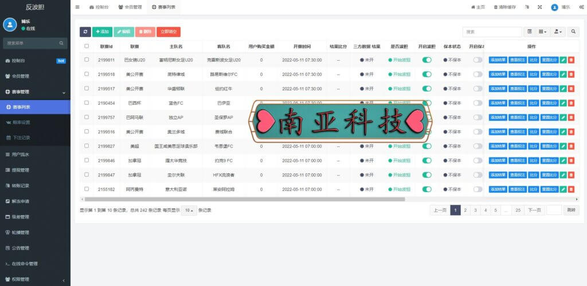Open 轮播管理 in the sidebar
587x286 pixels.
(x=35, y=232)
